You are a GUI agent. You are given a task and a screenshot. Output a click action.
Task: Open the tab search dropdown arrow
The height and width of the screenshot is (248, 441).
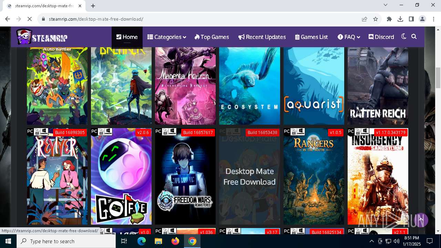tap(386, 5)
